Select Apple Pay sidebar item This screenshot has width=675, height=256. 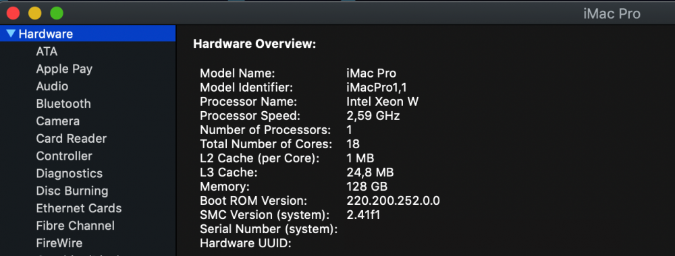[64, 69]
